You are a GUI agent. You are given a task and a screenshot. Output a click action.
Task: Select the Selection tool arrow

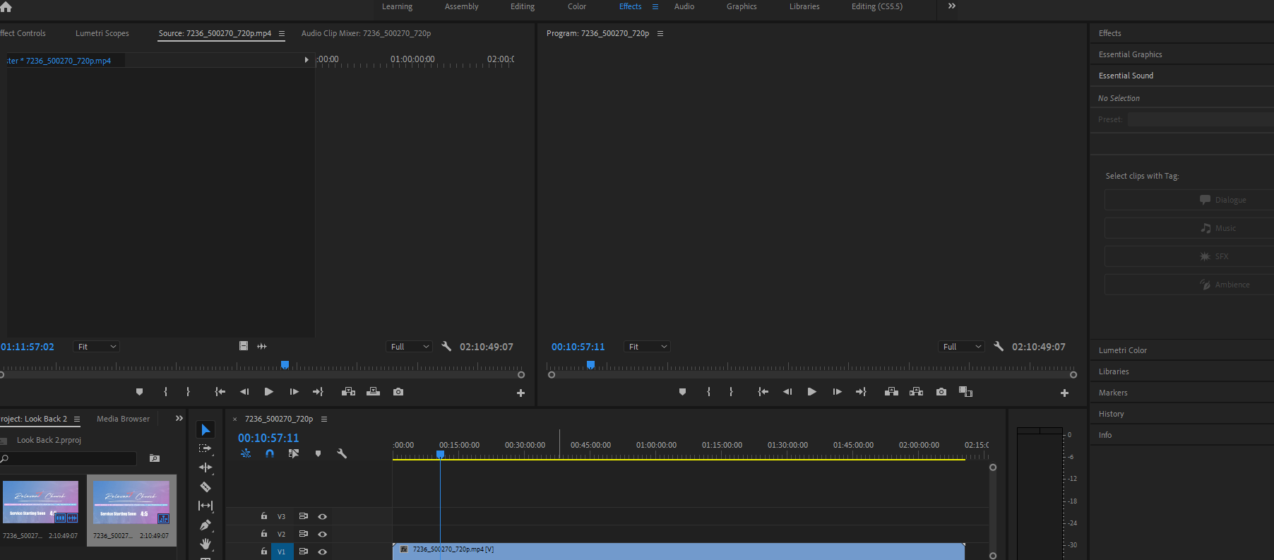point(206,430)
